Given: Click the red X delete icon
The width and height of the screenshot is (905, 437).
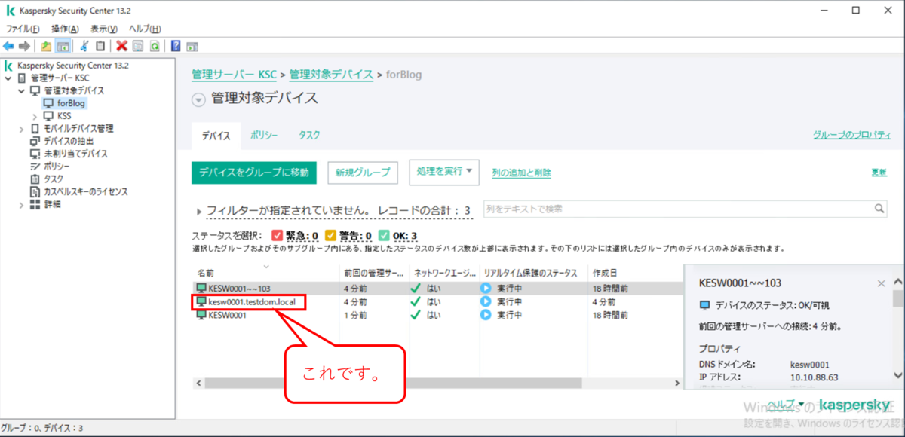Looking at the screenshot, I should point(122,46).
